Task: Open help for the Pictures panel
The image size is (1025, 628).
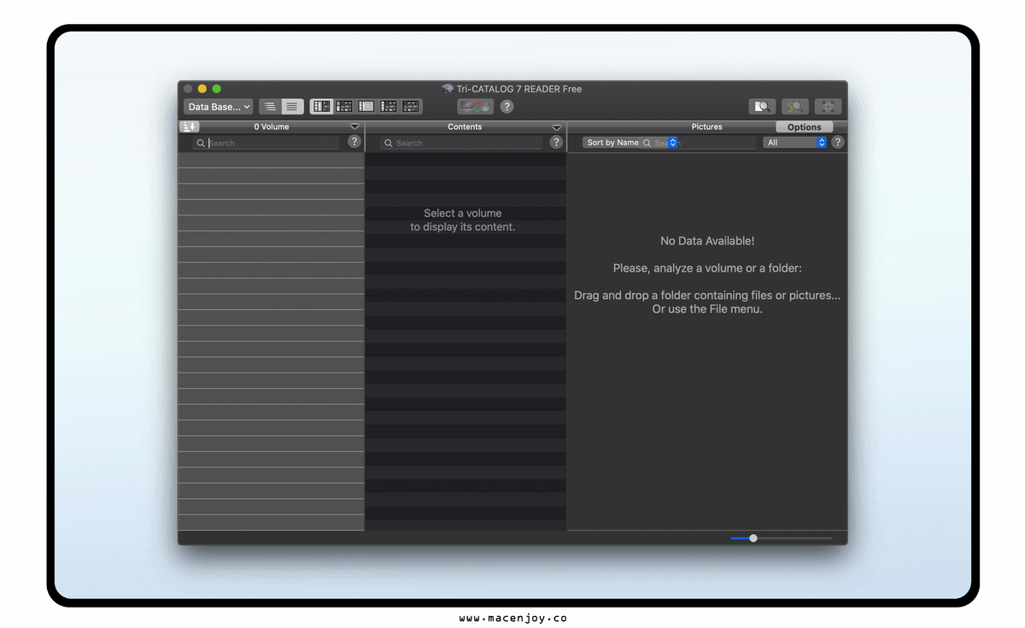Action: pyautogui.click(x=837, y=142)
